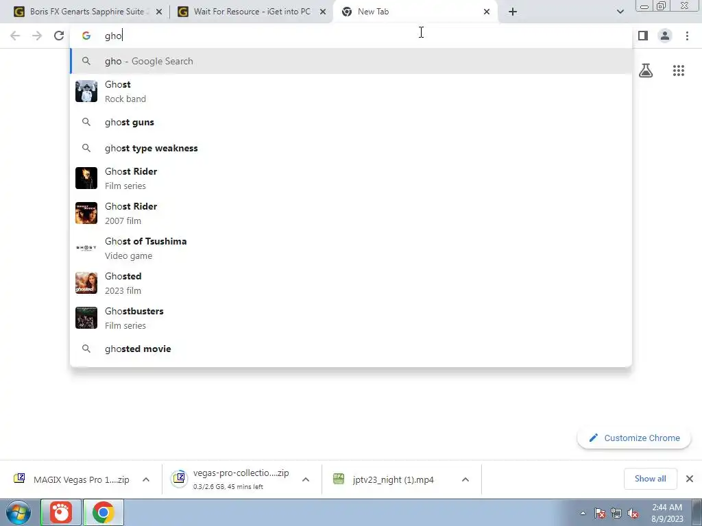702x526 pixels.
Task: Open the clock showing 2:44 AM
Action: coord(667,513)
